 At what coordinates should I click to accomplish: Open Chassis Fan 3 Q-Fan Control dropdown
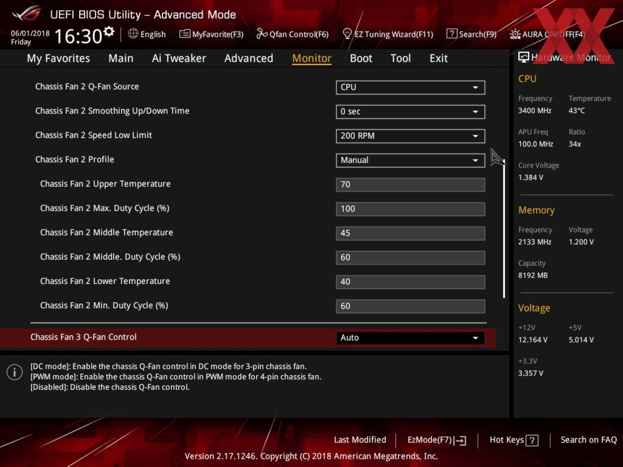(410, 338)
